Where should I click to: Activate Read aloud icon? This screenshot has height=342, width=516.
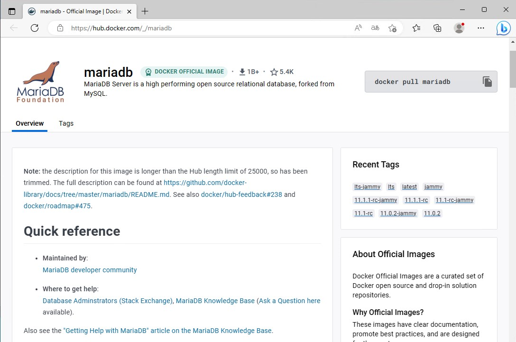tap(358, 28)
